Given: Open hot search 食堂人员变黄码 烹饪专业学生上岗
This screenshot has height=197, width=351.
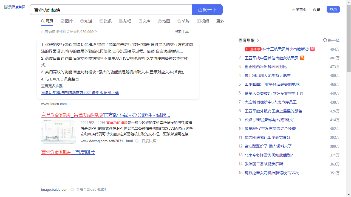Looking at the screenshot, I should click(x=274, y=93).
